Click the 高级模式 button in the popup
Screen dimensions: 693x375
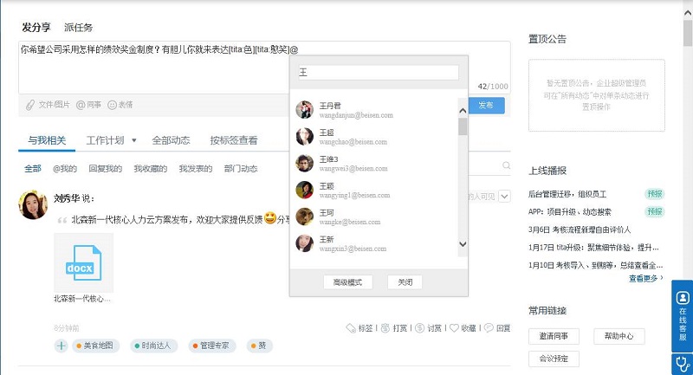point(347,281)
